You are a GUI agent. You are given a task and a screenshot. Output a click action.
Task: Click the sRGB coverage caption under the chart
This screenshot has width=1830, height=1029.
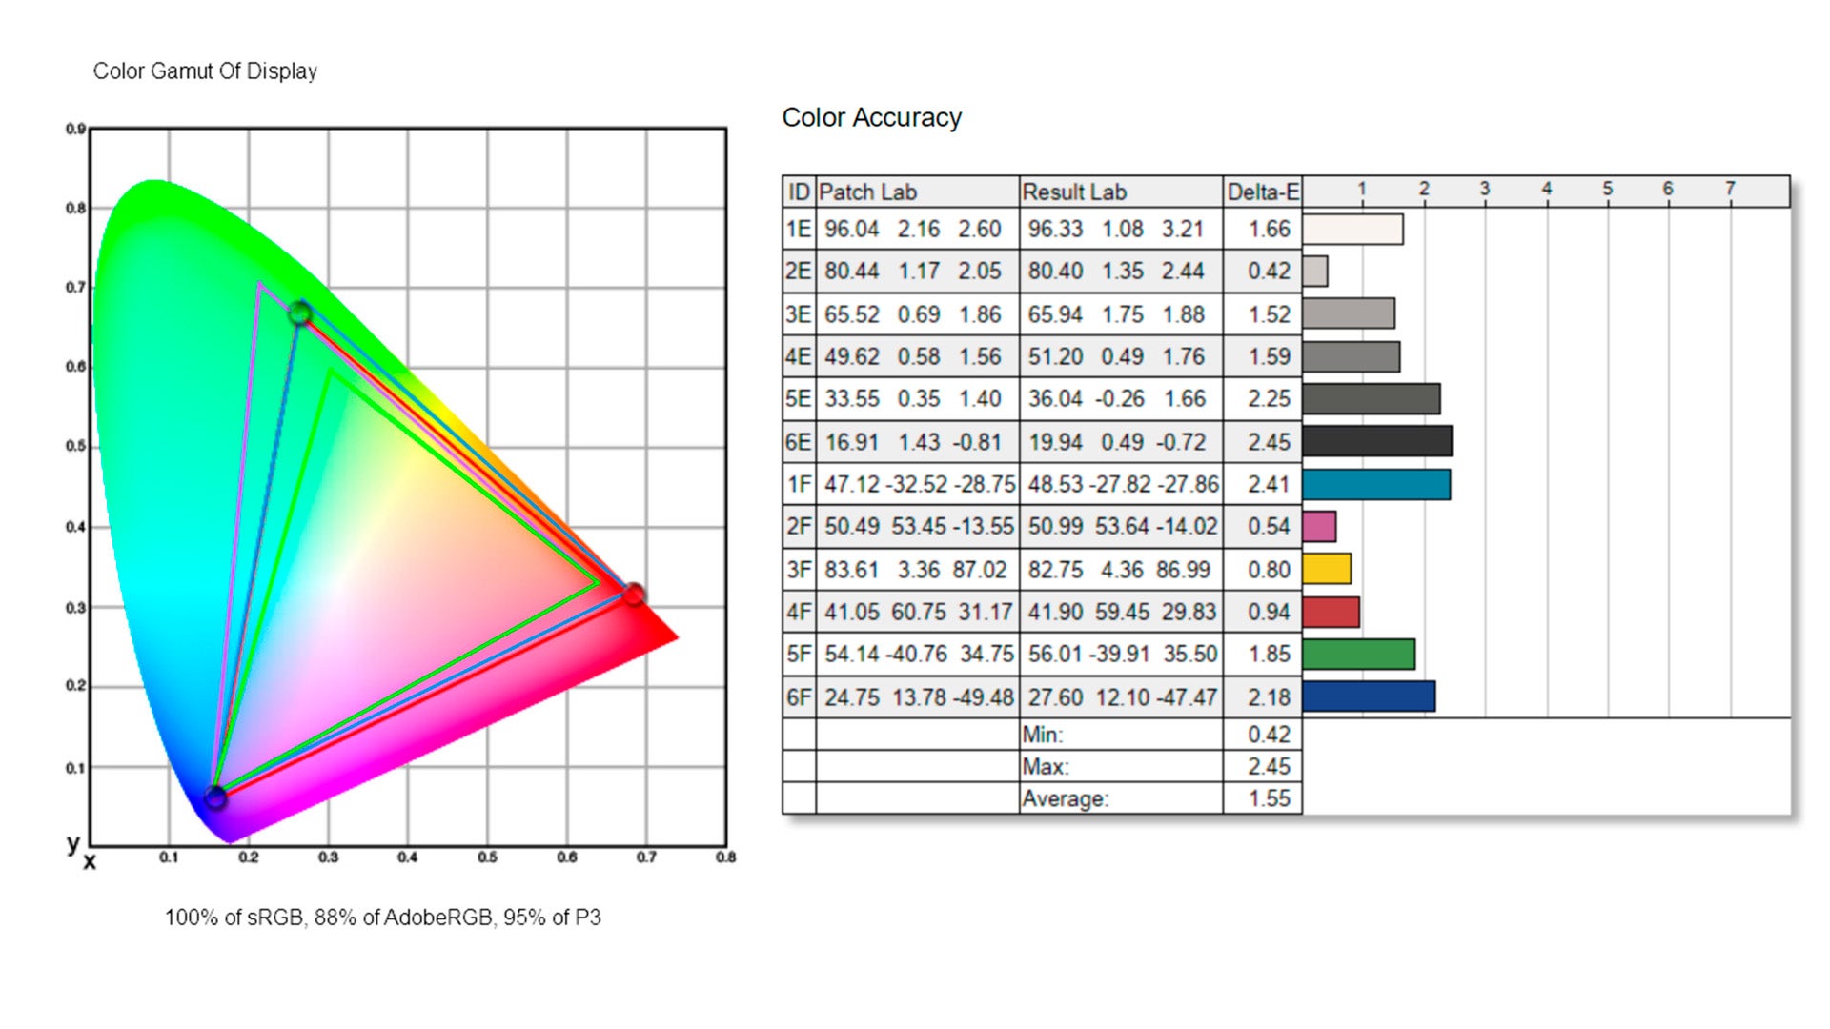pos(382,918)
